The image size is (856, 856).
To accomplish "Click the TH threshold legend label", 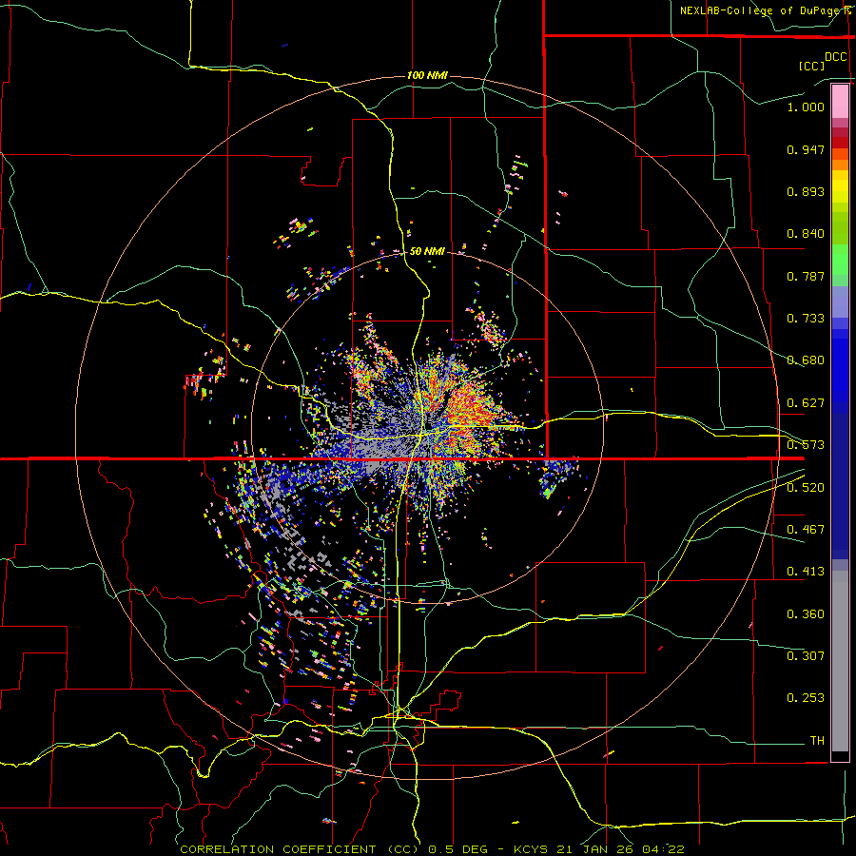I will point(817,741).
